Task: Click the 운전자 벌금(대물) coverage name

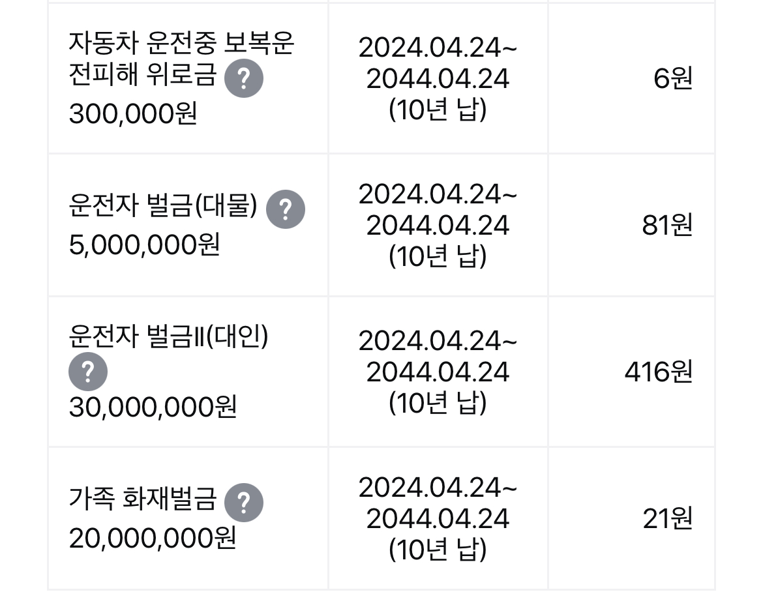Action: pyautogui.click(x=163, y=208)
